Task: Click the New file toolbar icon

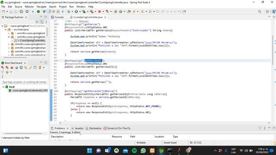Action: coord(3,12)
